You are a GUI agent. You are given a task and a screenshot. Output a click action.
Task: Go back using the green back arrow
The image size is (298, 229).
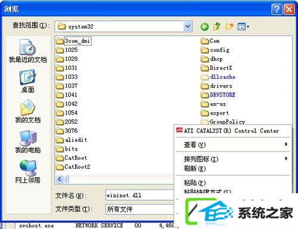point(204,26)
